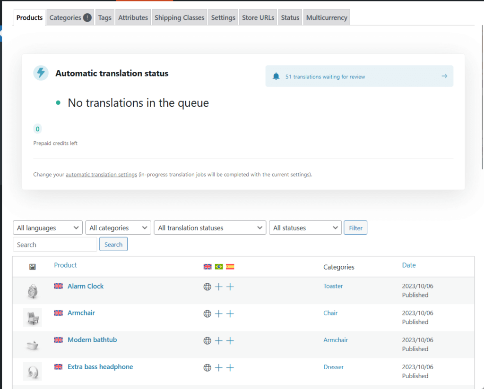Click the globe icon for Extra bass headphone

(207, 367)
